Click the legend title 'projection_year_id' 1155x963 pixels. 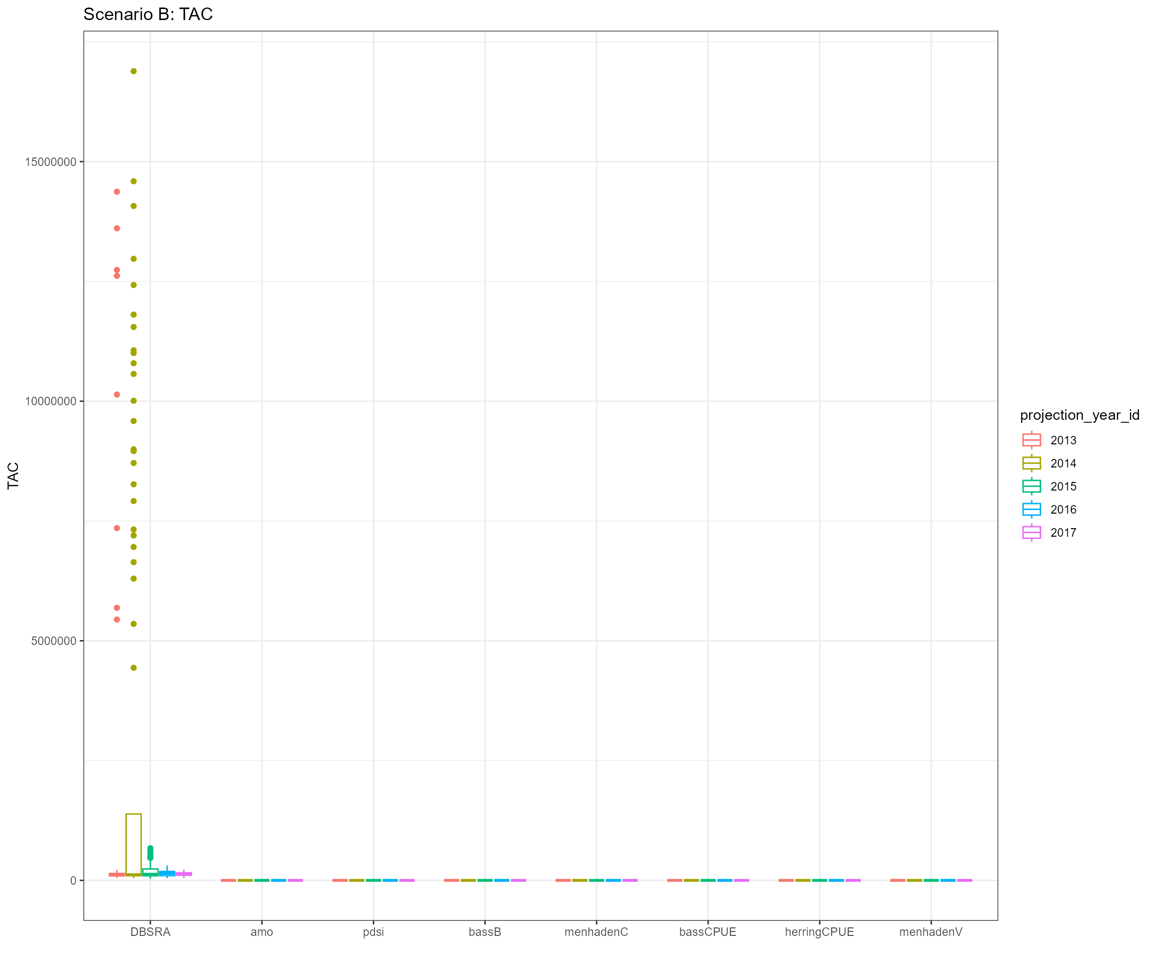(1080, 415)
